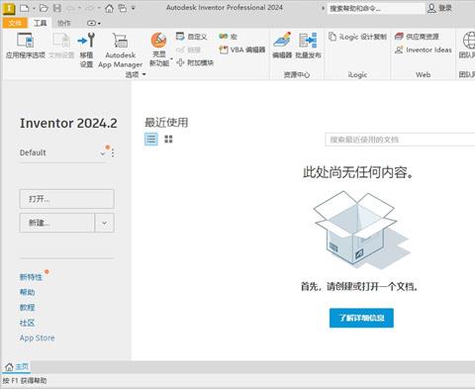
Task: Expand the 选项 panel dropdown arrow
Action: coord(143,74)
